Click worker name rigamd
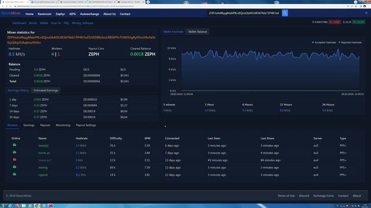The height and width of the screenshot is (208, 371). point(43,174)
